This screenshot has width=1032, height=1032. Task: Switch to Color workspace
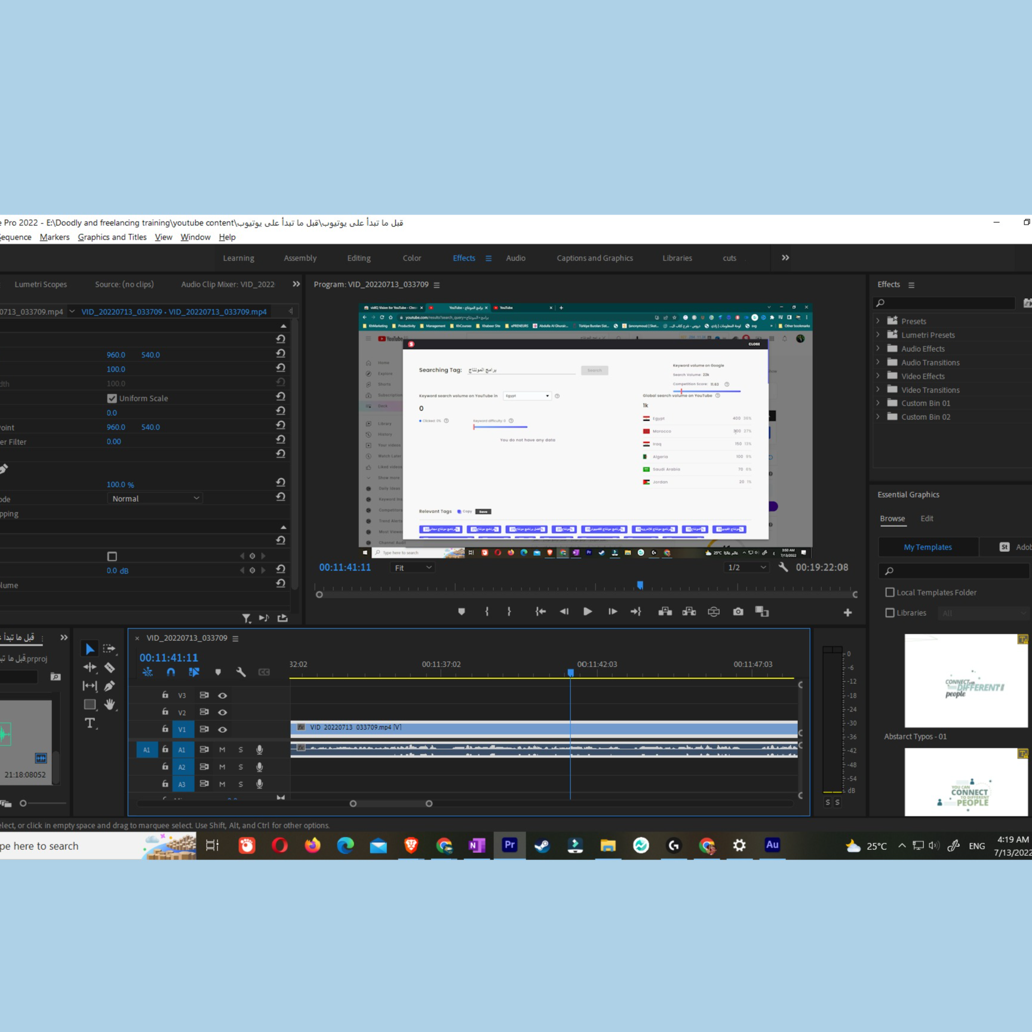click(x=412, y=258)
